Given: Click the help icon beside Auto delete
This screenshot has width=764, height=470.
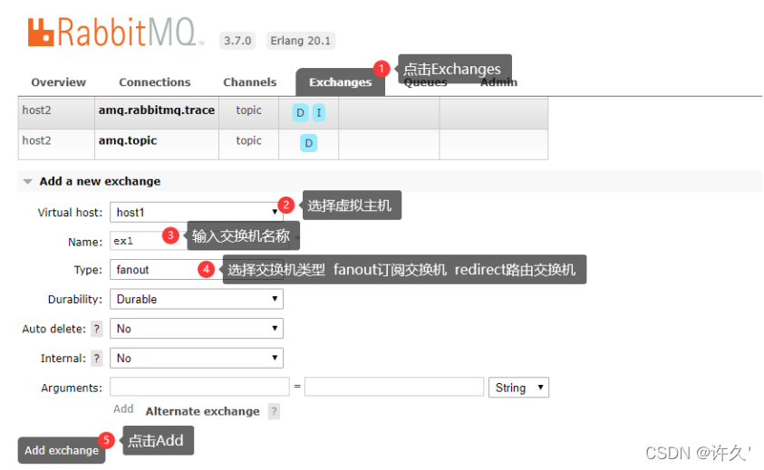Looking at the screenshot, I should (97, 329).
